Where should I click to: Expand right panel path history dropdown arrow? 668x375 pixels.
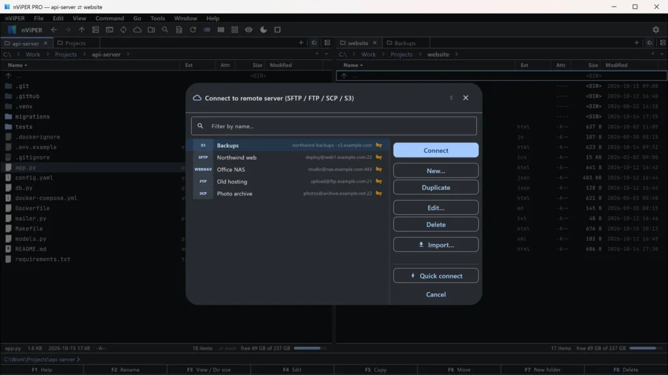(x=662, y=55)
